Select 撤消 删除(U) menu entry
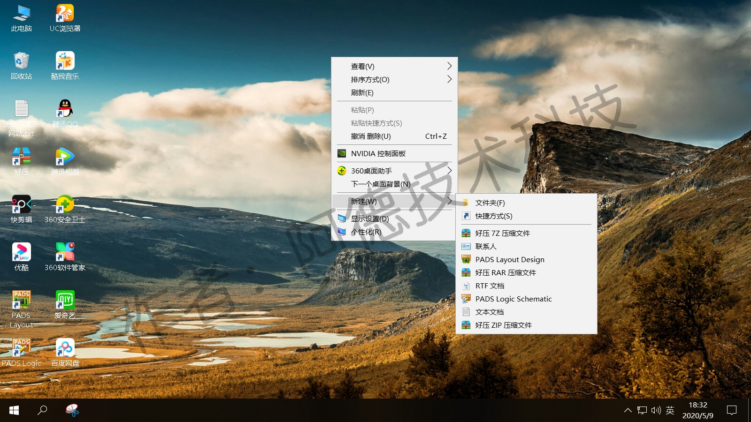751x422 pixels. click(x=394, y=136)
